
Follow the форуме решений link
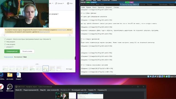point(45,32)
